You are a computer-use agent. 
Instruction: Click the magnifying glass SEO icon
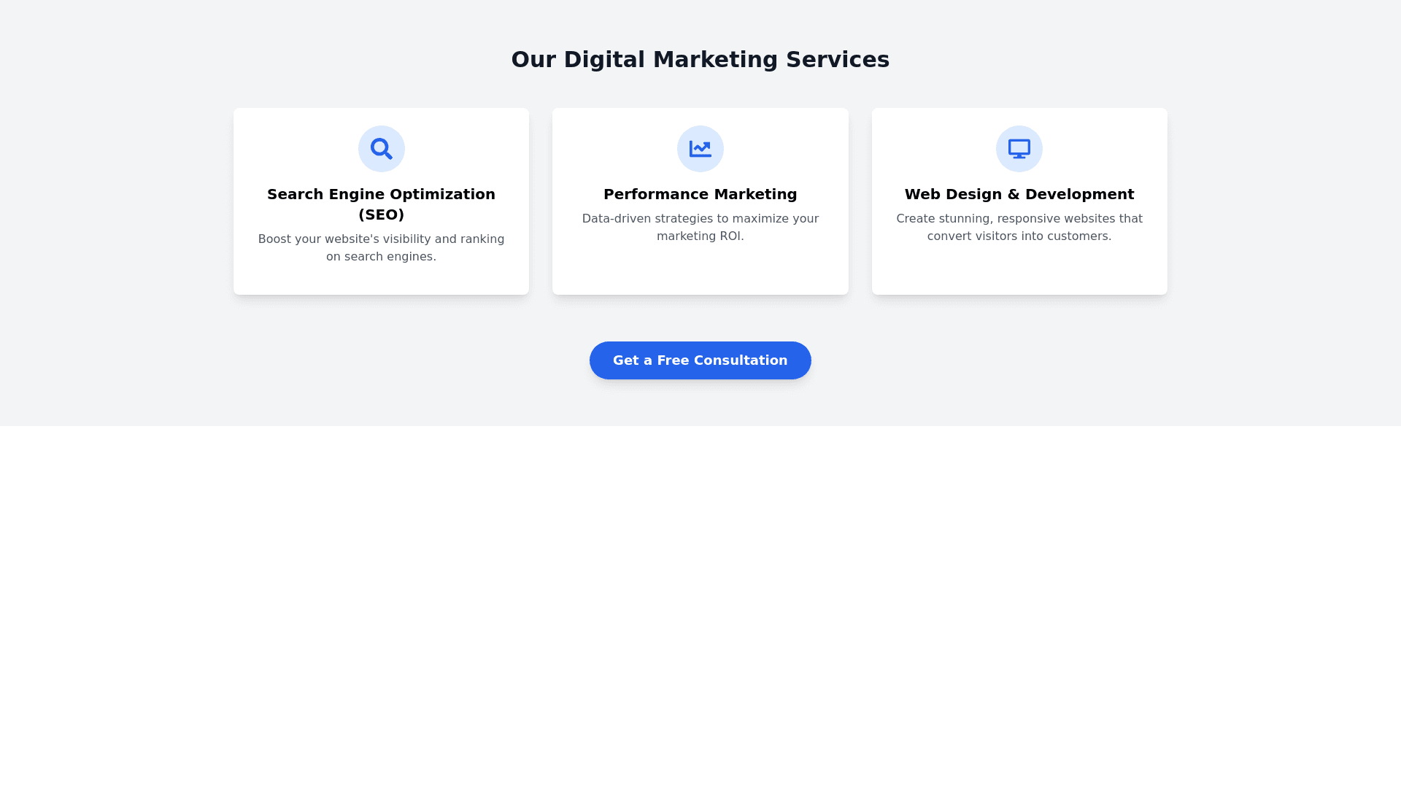tap(381, 149)
